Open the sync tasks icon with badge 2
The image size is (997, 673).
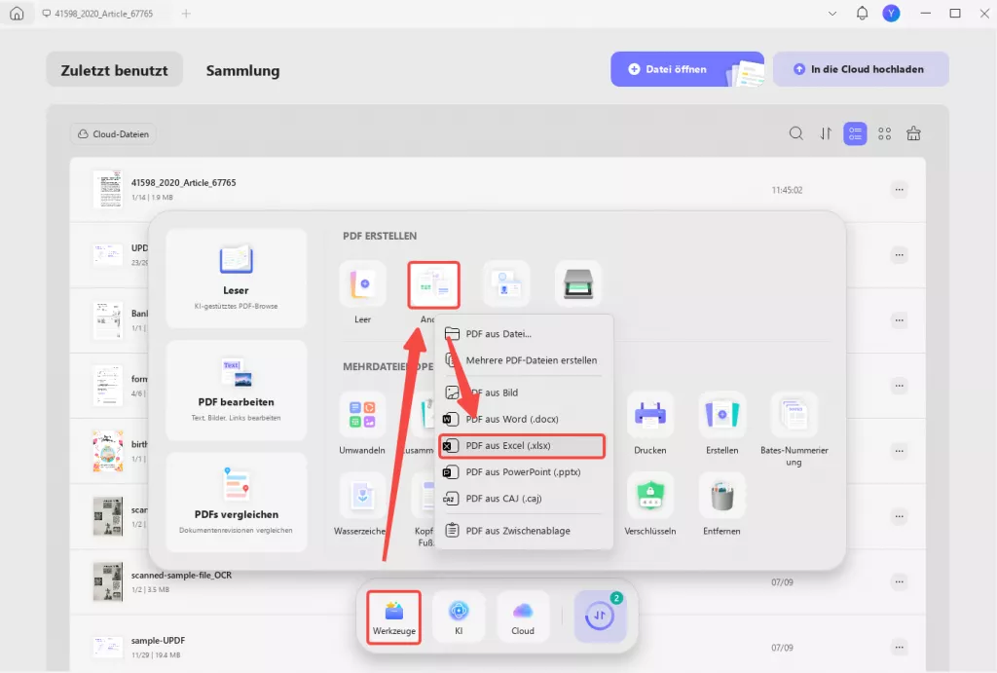[x=600, y=616]
